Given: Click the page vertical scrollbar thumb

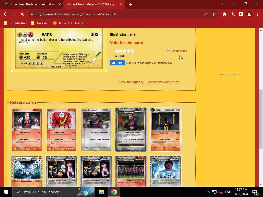Looking at the screenshot, I should point(261,119).
